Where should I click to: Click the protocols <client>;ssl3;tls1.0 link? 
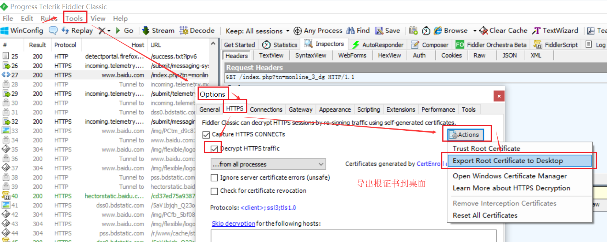tap(268, 208)
